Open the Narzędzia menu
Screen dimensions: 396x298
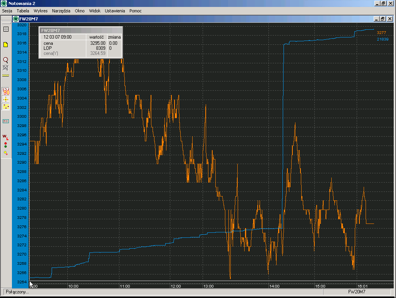61,11
